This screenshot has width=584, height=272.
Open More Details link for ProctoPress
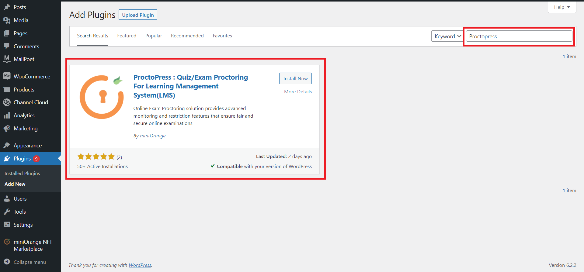298,92
